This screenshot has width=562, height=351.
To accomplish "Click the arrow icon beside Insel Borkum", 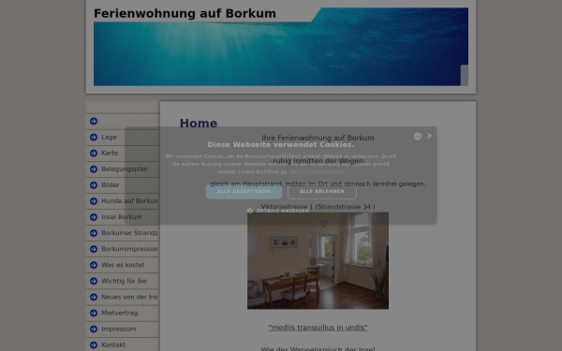I will coord(94,217).
